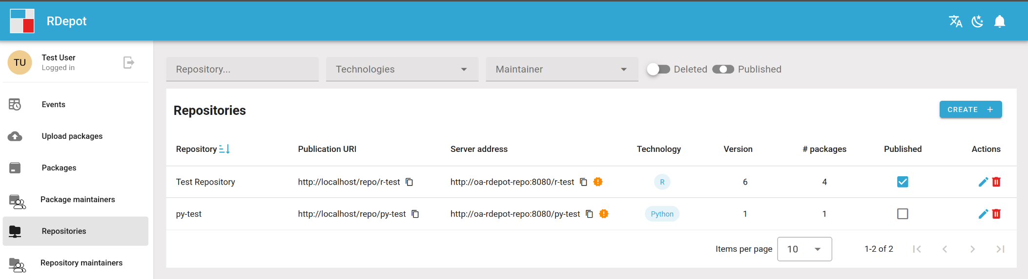Image resolution: width=1028 pixels, height=279 pixels.
Task: Copy the r-test publication URI
Action: pyautogui.click(x=410, y=182)
